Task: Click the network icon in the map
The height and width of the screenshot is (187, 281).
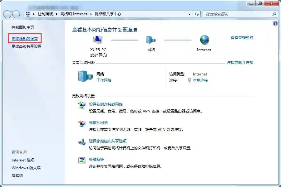Action: [x=151, y=40]
